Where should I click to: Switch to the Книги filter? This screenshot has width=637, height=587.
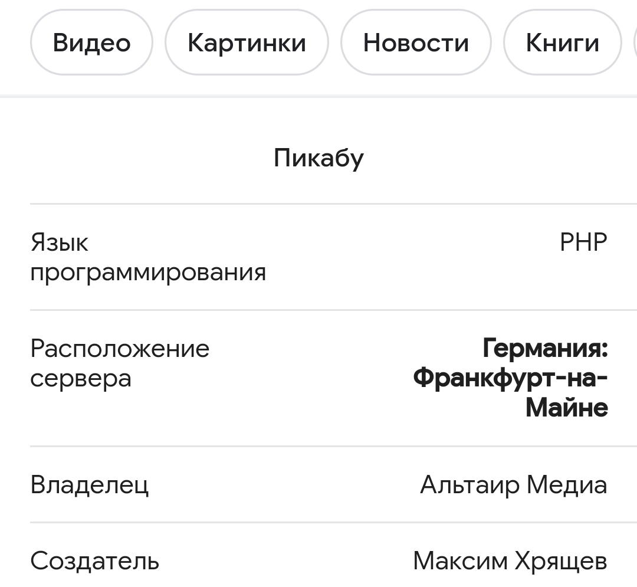click(x=562, y=43)
